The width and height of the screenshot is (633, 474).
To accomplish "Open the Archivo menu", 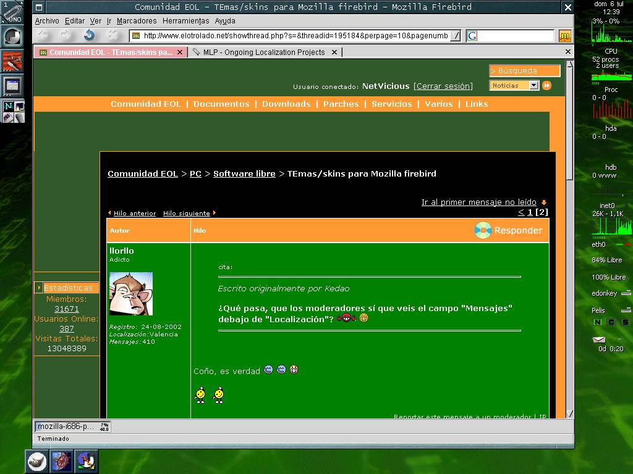I will (47, 21).
